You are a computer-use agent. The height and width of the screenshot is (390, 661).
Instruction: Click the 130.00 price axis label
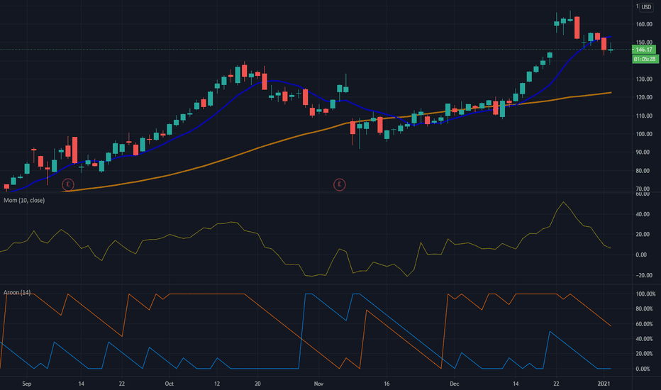tap(644, 79)
